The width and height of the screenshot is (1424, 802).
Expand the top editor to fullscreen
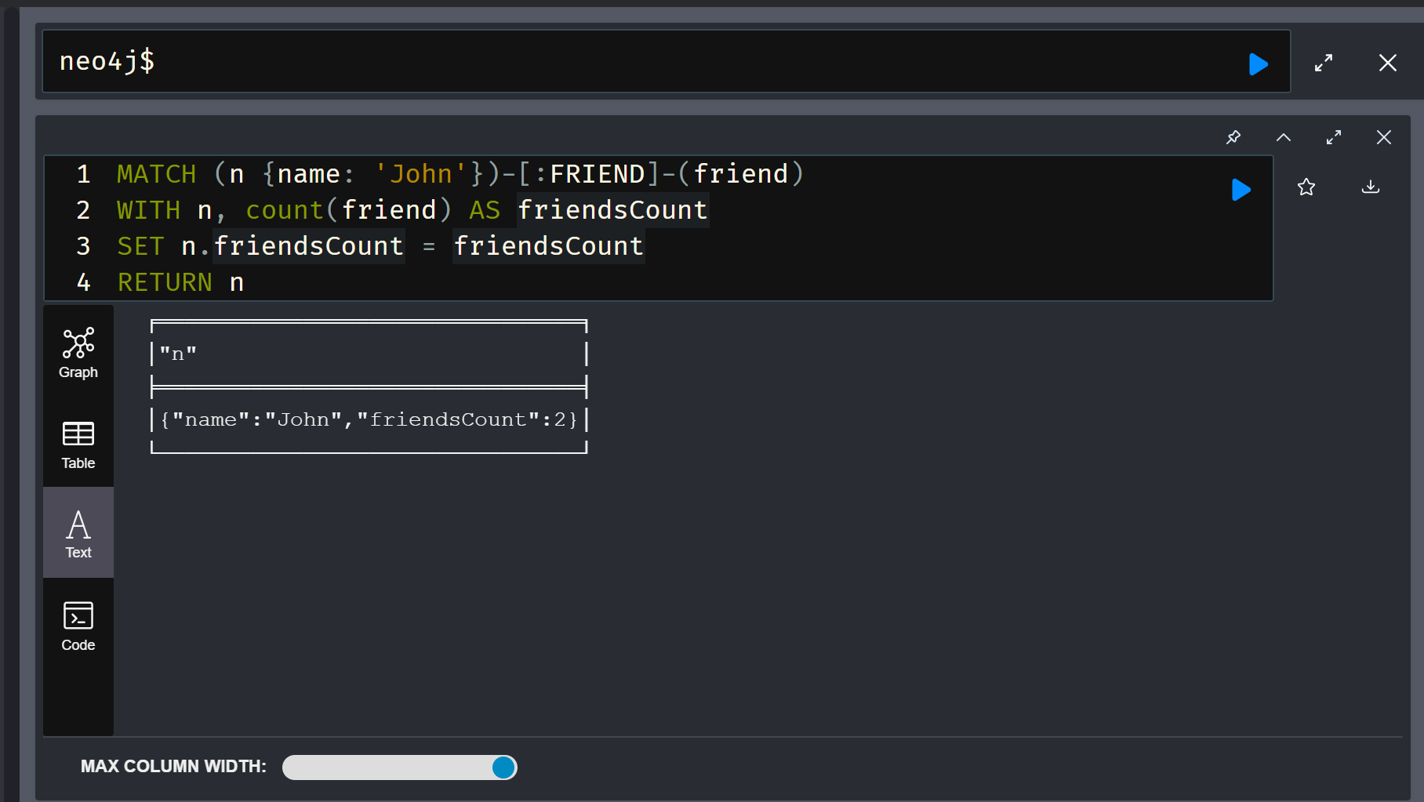[x=1324, y=63]
